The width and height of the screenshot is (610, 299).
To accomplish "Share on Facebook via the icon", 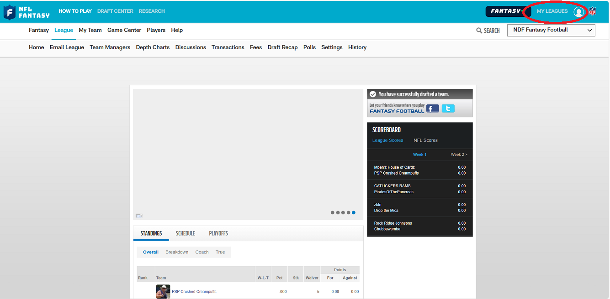I will (432, 108).
